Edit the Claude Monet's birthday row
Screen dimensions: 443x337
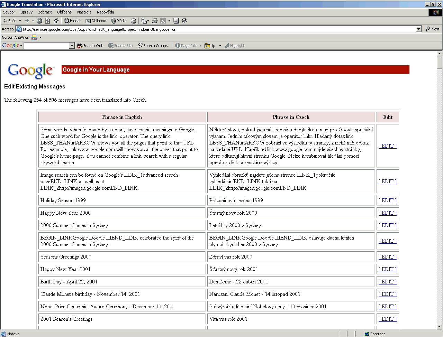pyautogui.click(x=388, y=294)
